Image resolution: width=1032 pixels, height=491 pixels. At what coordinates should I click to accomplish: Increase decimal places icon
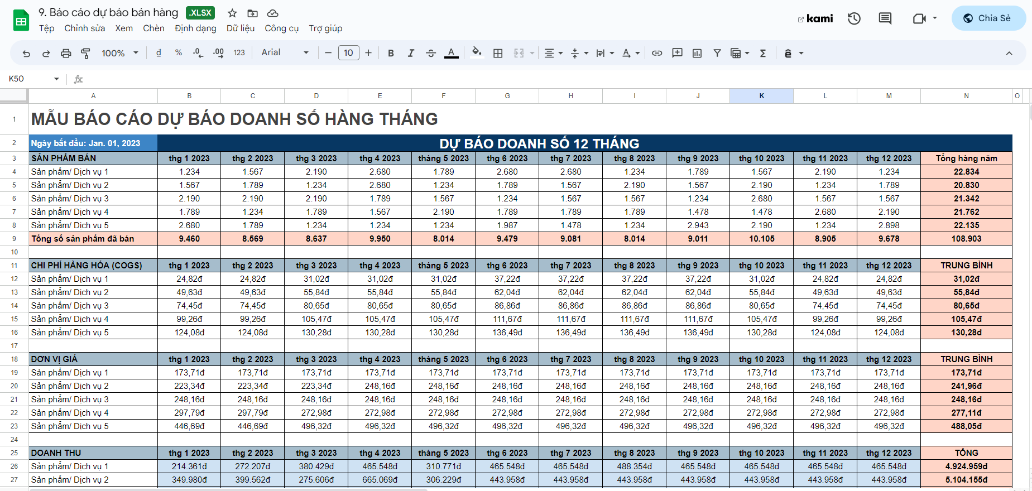[218, 52]
